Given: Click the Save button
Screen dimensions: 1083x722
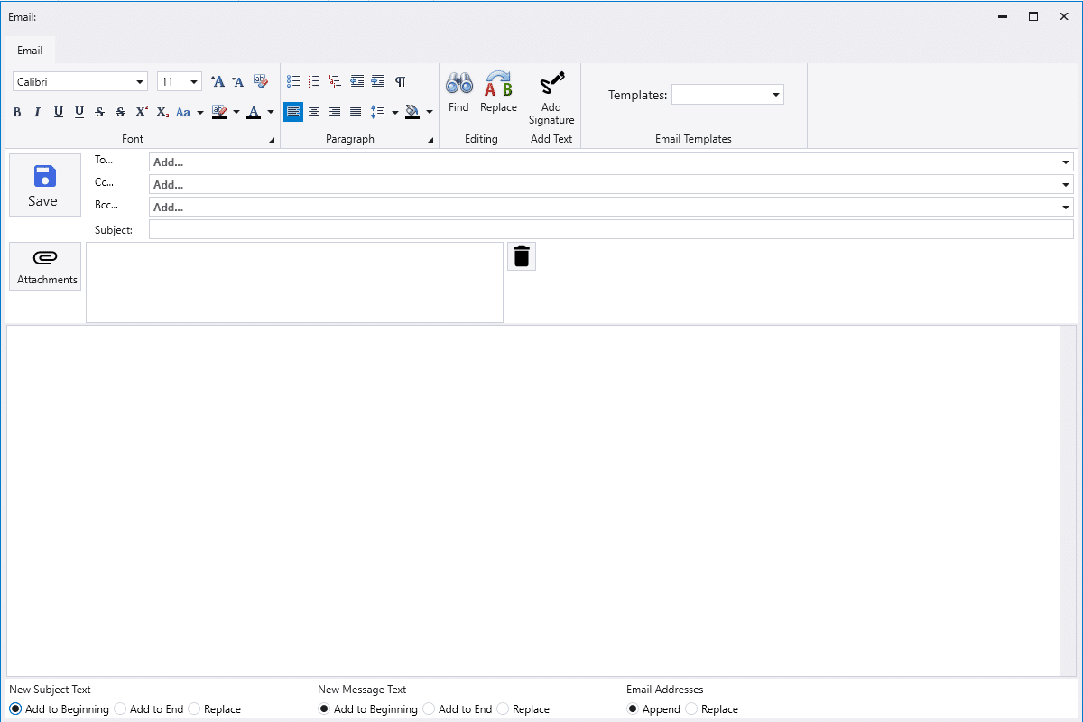Looking at the screenshot, I should (x=44, y=184).
